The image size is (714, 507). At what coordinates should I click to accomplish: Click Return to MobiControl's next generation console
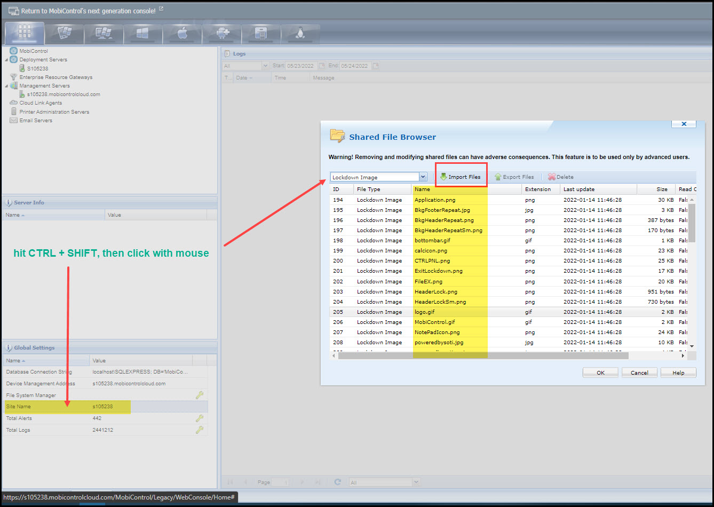tap(88, 11)
